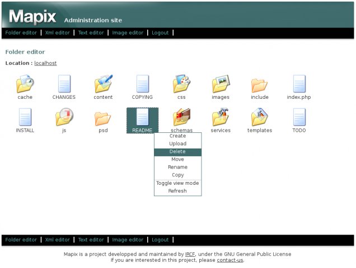The height and width of the screenshot is (268, 356).
Task: Click the localhost location link
Action: pyautogui.click(x=45, y=63)
